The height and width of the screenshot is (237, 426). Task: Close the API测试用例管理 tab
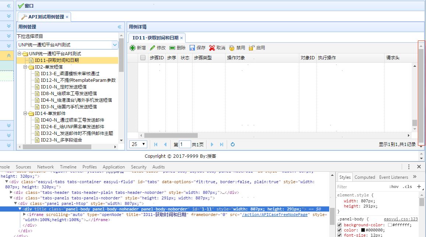pyautogui.click(x=67, y=17)
